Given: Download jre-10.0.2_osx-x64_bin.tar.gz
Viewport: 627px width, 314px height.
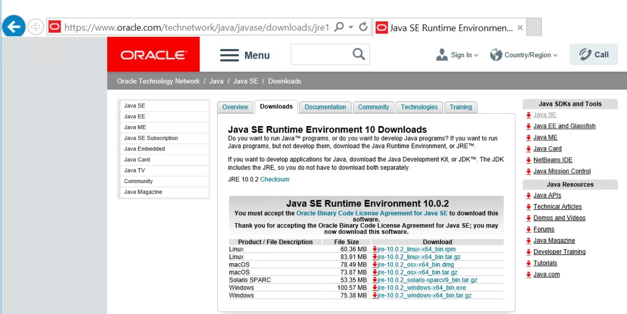Looking at the screenshot, I should click(x=417, y=272).
